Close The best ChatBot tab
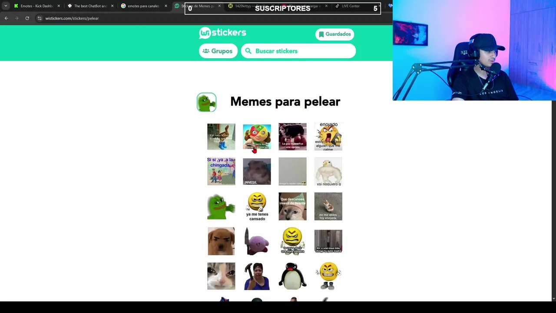556x313 pixels. point(112,6)
